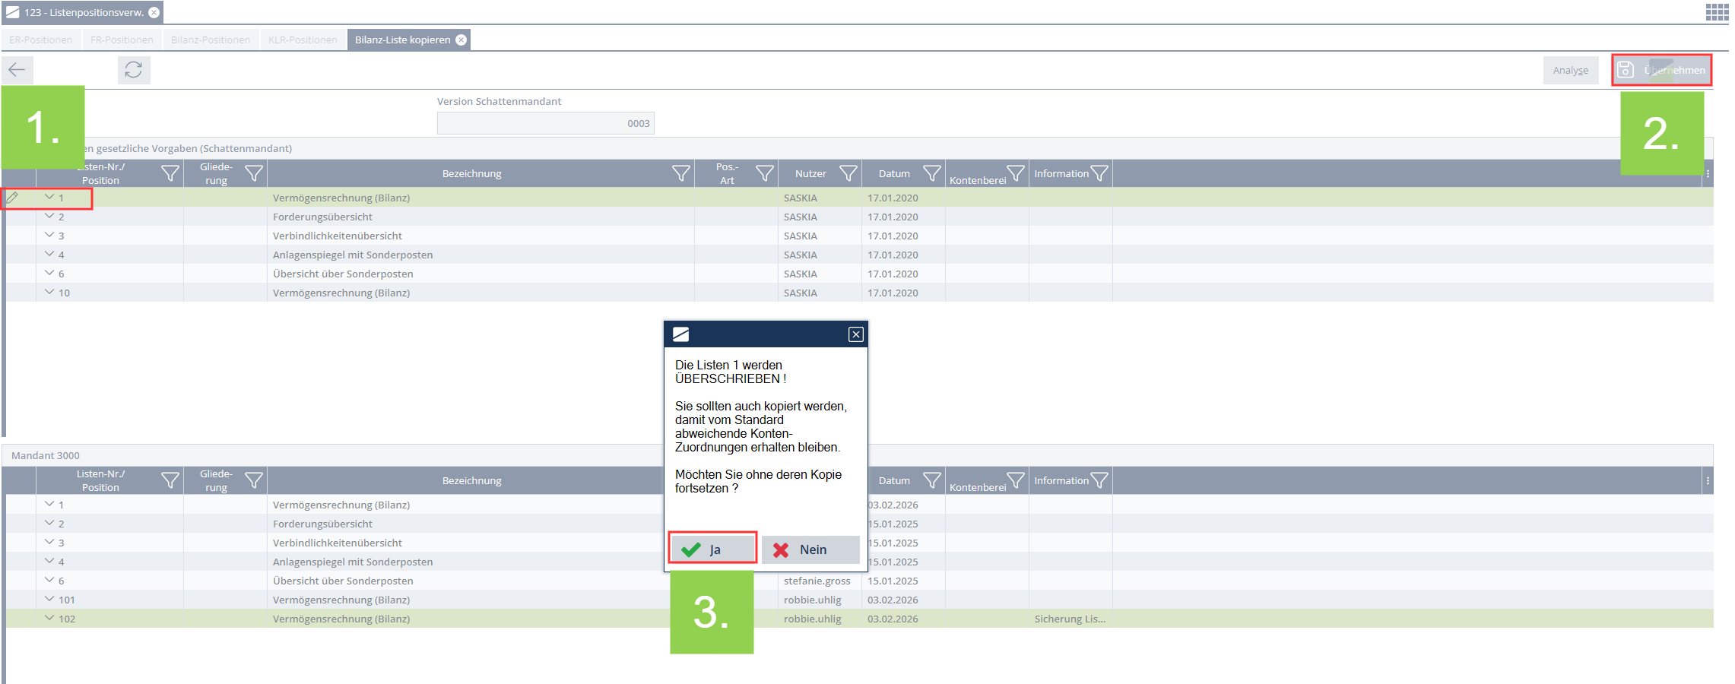Switch to the ER-Positionen tab
The height and width of the screenshot is (684, 1735).
[x=41, y=40]
